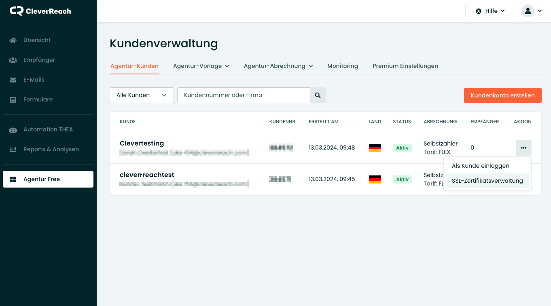Image resolution: width=551 pixels, height=306 pixels.
Task: Open the user profile avatar
Action: [528, 11]
